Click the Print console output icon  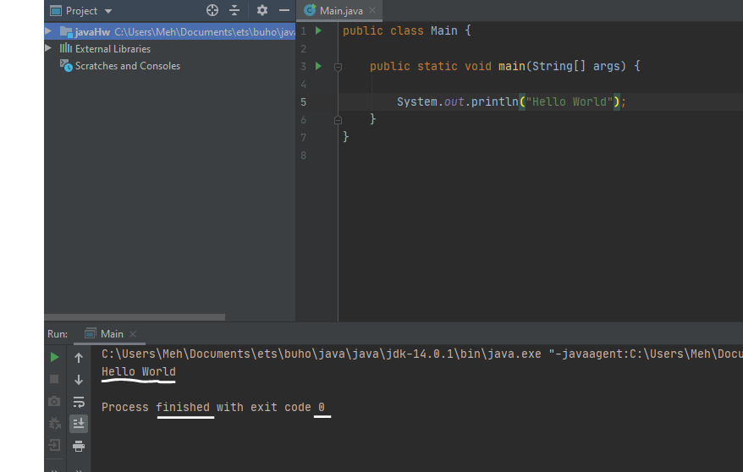pyautogui.click(x=79, y=446)
